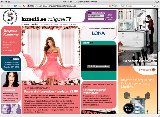Open the RSS menu item

[x=74, y=24]
